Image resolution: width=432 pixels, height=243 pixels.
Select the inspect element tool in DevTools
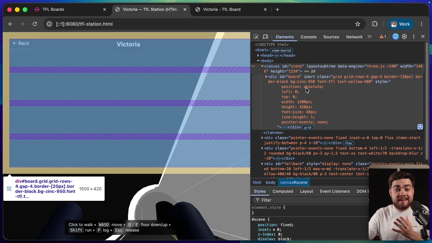(256, 36)
